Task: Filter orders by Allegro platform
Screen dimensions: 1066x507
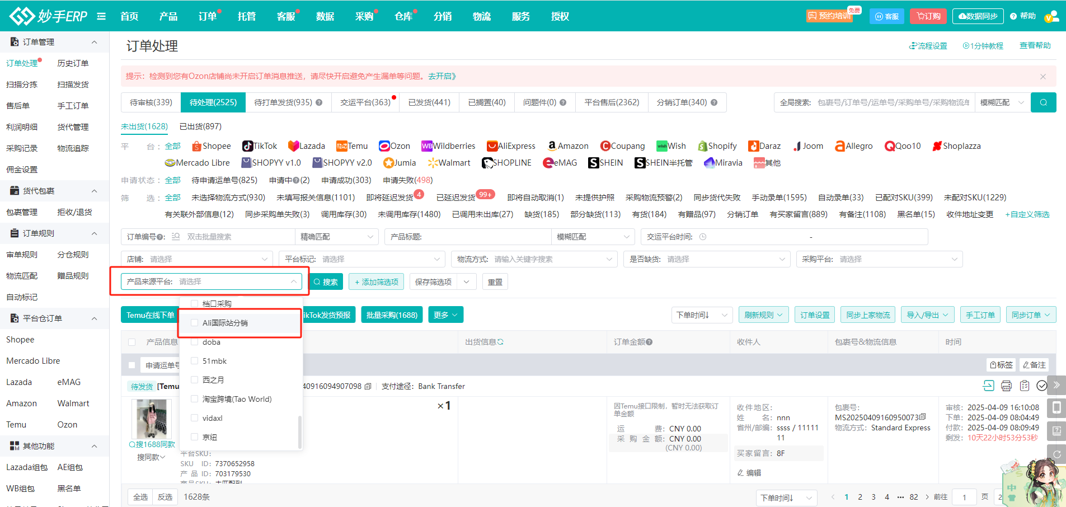Action: (x=853, y=146)
